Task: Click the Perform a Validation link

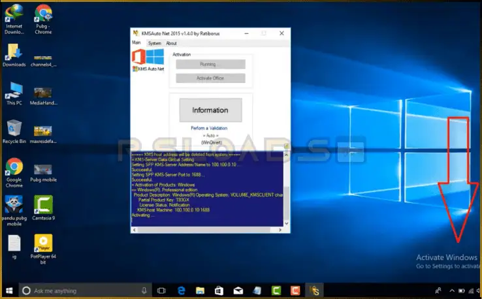Action: point(209,128)
